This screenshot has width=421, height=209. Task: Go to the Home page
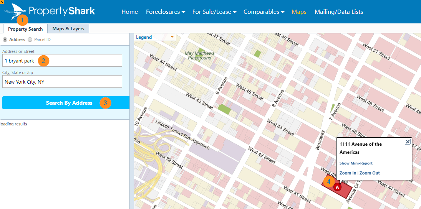(x=130, y=12)
